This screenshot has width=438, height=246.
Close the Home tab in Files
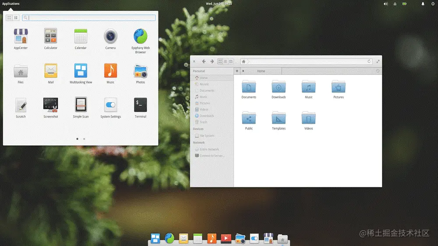(243, 71)
